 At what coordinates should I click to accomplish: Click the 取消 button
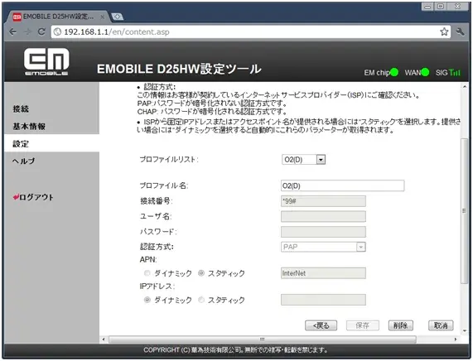pos(441,325)
